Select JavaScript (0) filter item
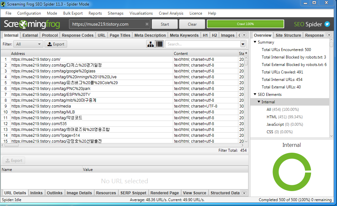The width and height of the screenshot is (337, 206). [x=285, y=124]
